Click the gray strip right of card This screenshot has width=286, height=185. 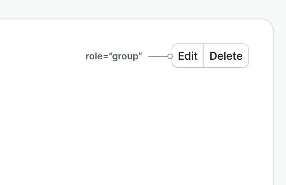tap(280, 102)
